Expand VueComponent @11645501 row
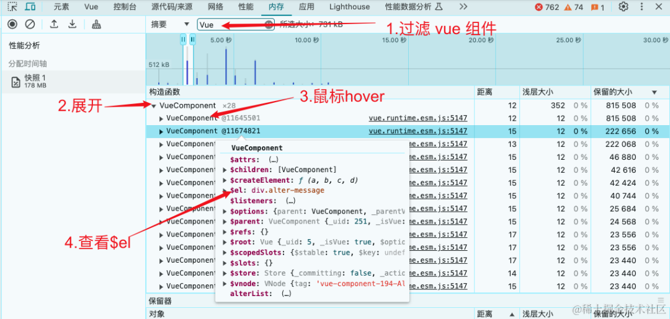This screenshot has height=319, width=670. click(161, 118)
